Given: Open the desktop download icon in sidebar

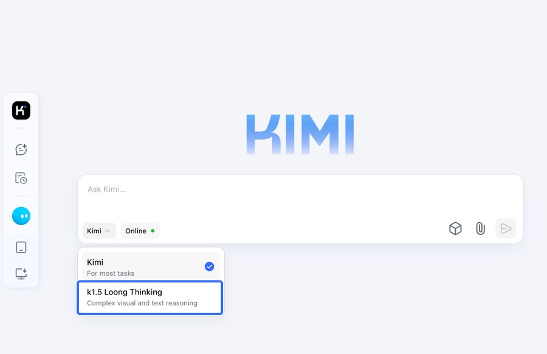Looking at the screenshot, I should (x=21, y=273).
